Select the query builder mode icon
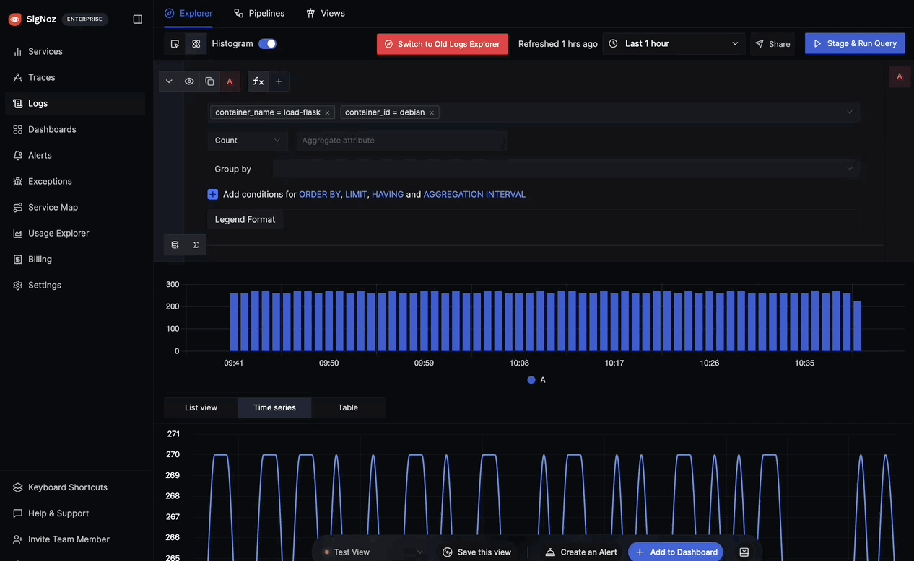 196,44
